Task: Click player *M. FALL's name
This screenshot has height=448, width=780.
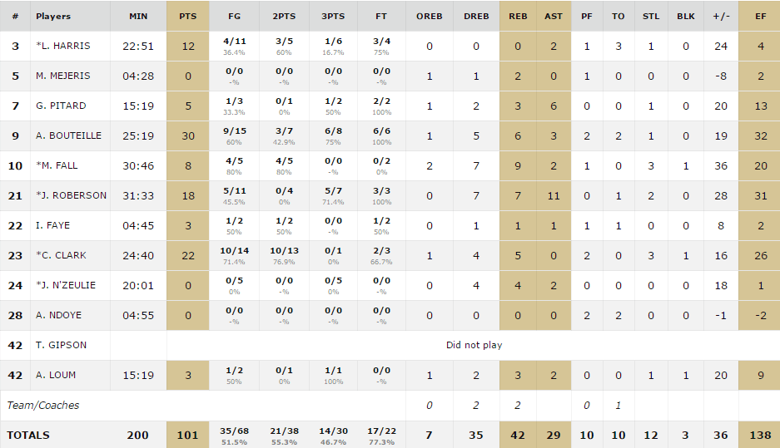Action: (x=57, y=165)
